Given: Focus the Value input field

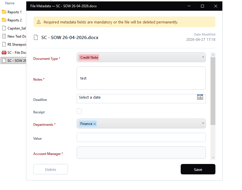Looking at the screenshot, I should coord(141,137).
